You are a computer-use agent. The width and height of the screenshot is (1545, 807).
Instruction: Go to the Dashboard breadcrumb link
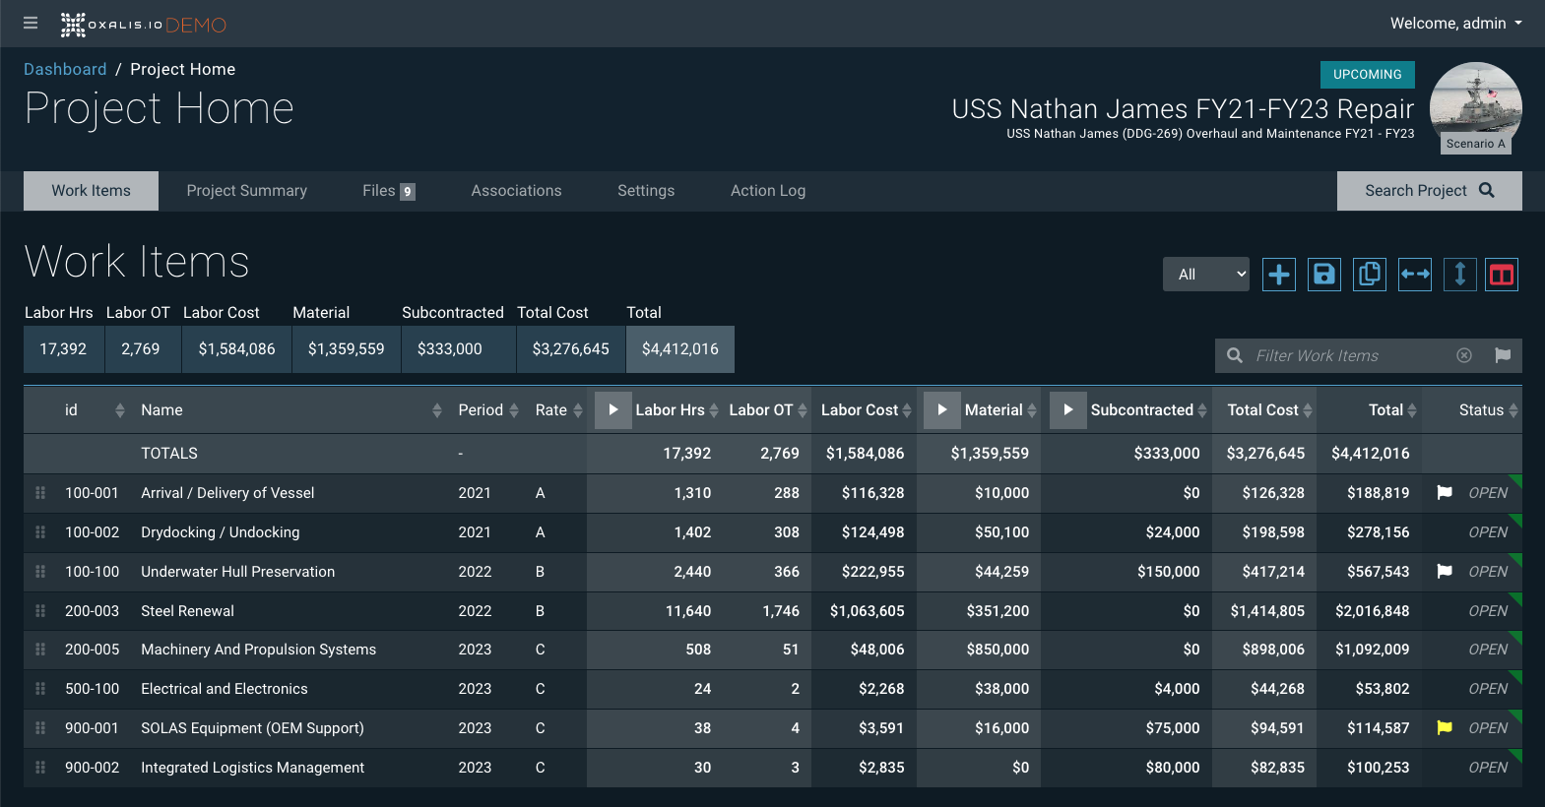[x=65, y=69]
